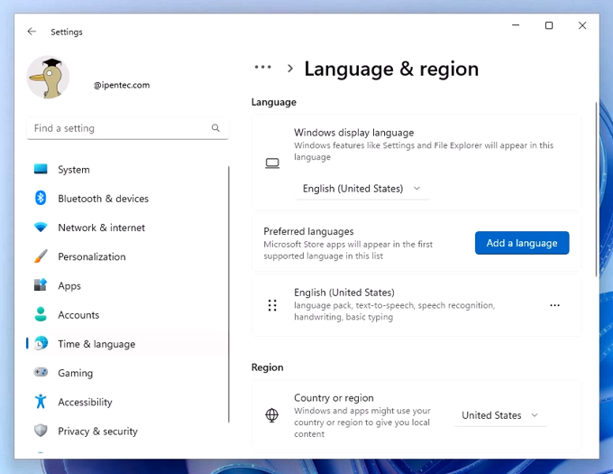Select the Gaming controller icon
The image size is (613, 474).
click(41, 372)
